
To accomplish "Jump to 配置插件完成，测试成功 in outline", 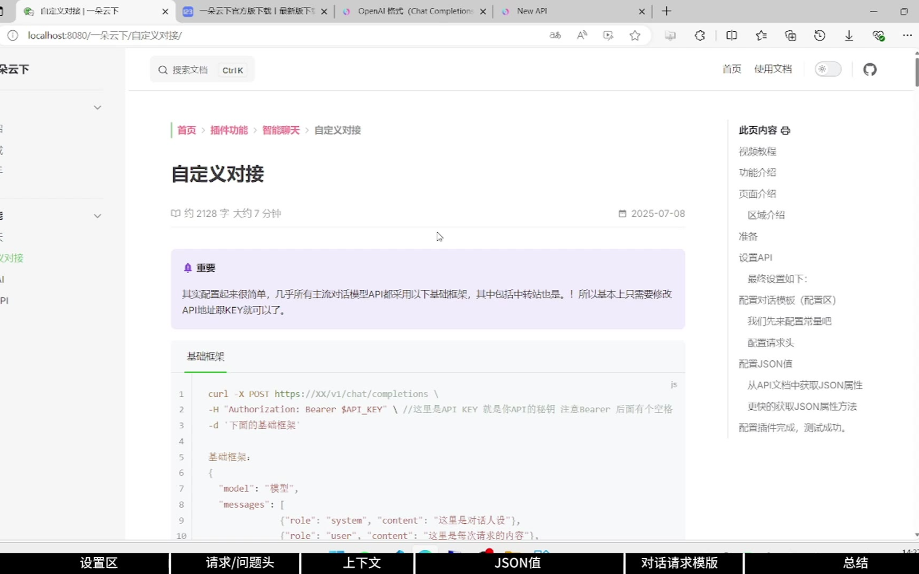I will [x=792, y=428].
